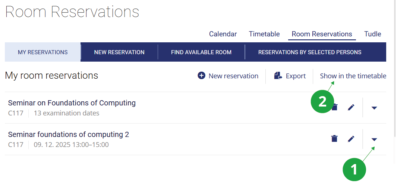The image size is (397, 183).
Task: Open the NEW RESERVATION tab
Action: click(119, 52)
